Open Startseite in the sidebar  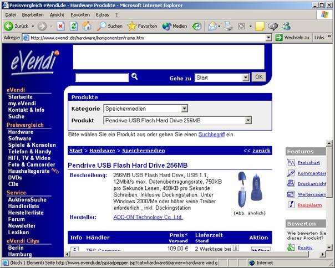(21, 97)
